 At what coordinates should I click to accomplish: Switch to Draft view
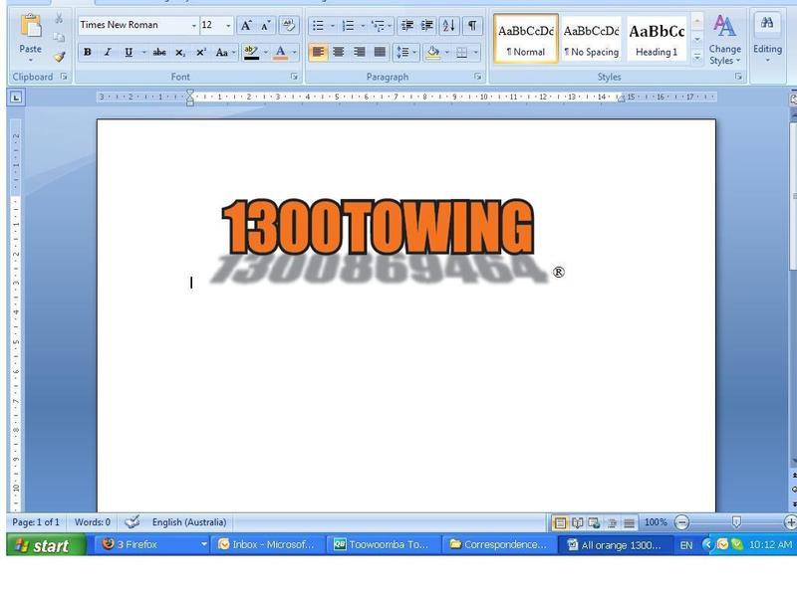click(x=630, y=522)
